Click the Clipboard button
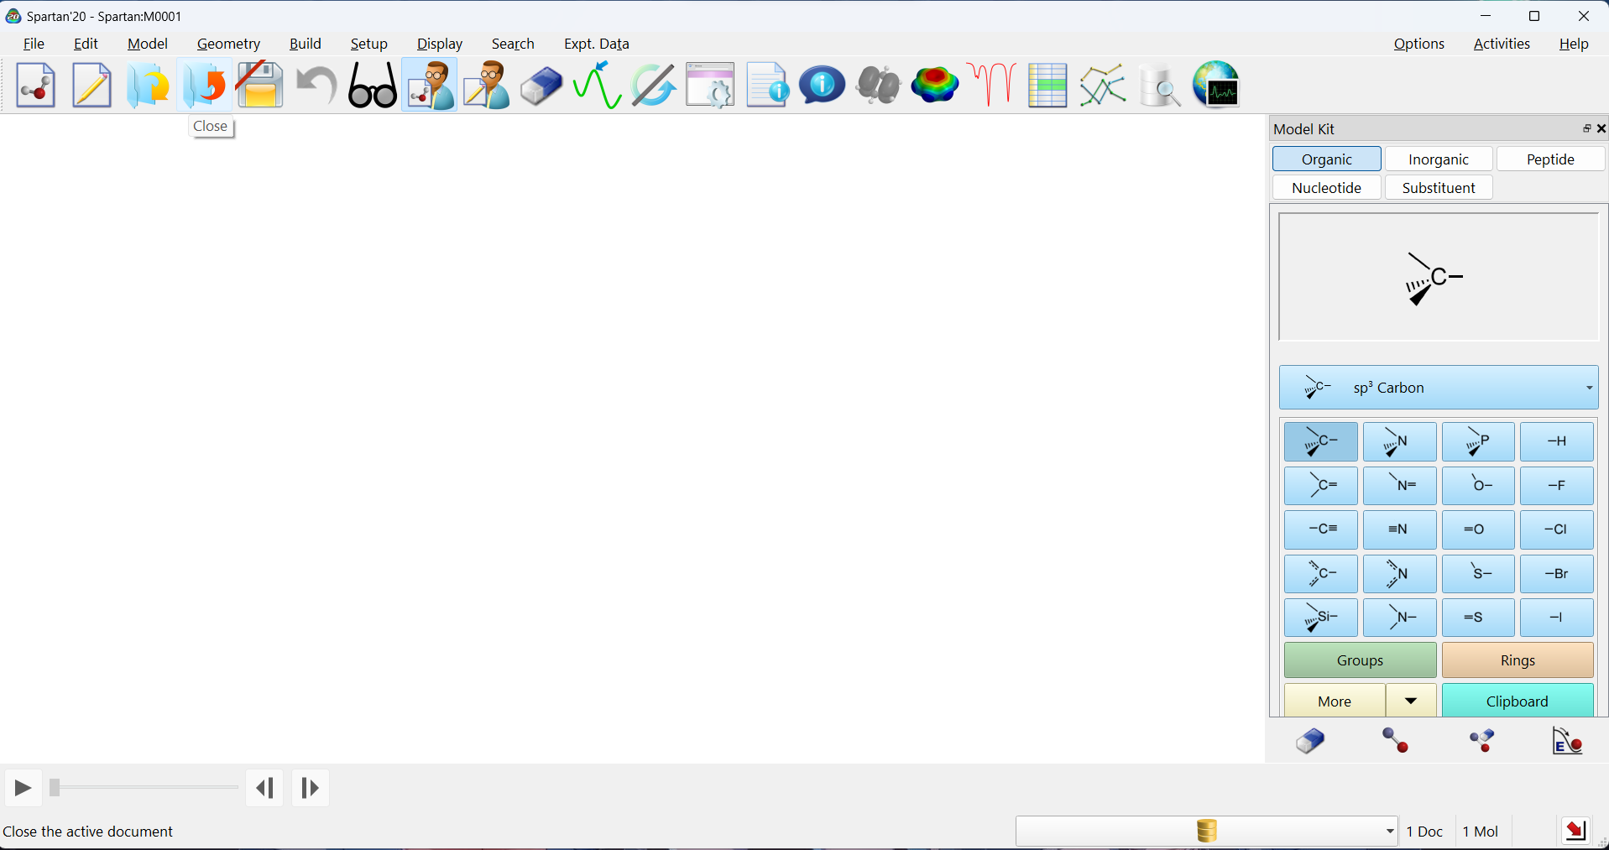The image size is (1609, 850). click(x=1518, y=701)
